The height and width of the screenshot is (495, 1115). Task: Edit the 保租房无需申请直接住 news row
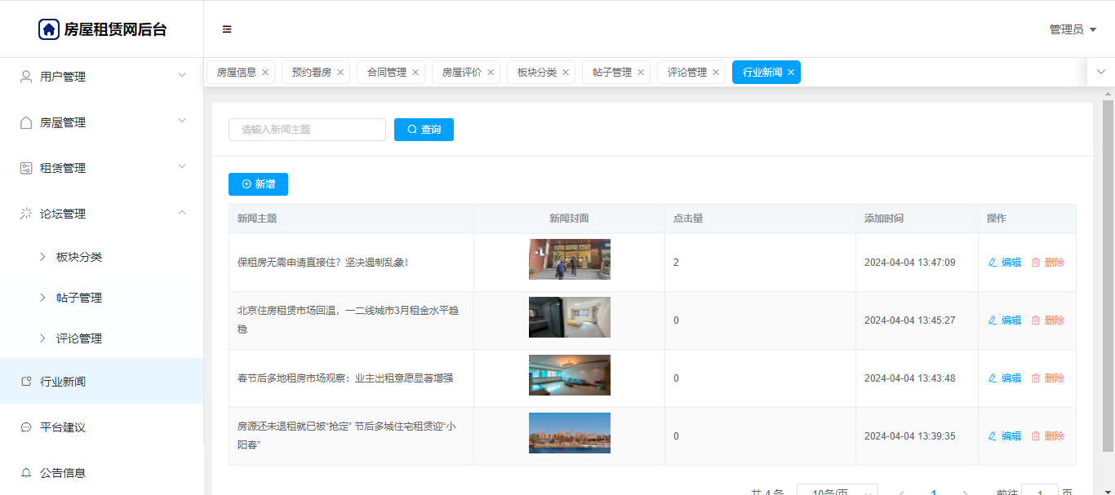point(1005,263)
